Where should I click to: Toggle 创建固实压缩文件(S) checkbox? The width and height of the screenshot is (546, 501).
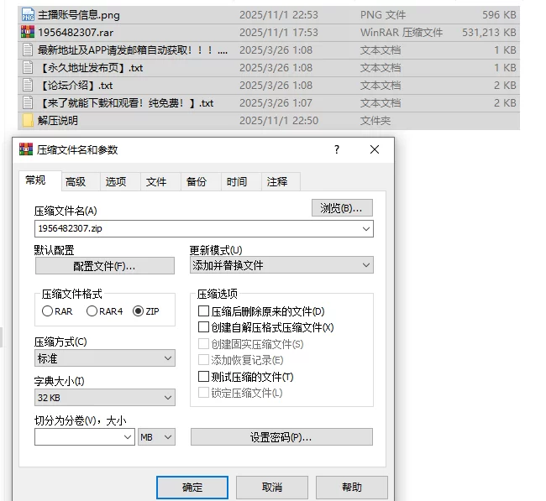203,344
